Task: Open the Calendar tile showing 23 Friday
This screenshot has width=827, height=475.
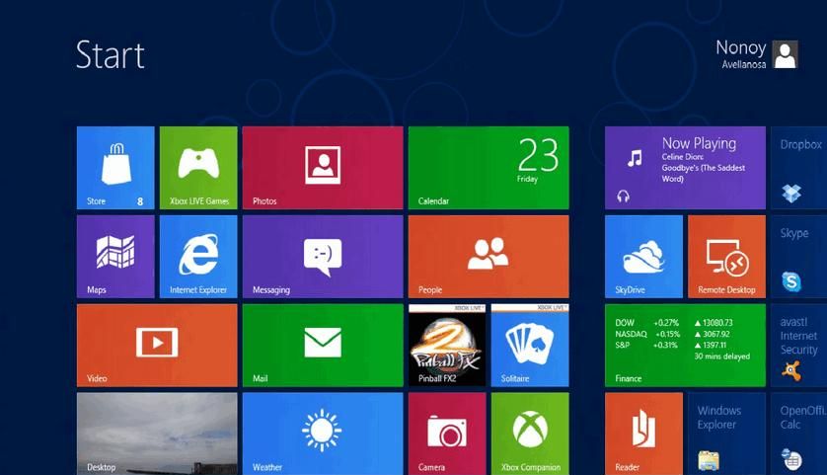Action: [x=489, y=168]
